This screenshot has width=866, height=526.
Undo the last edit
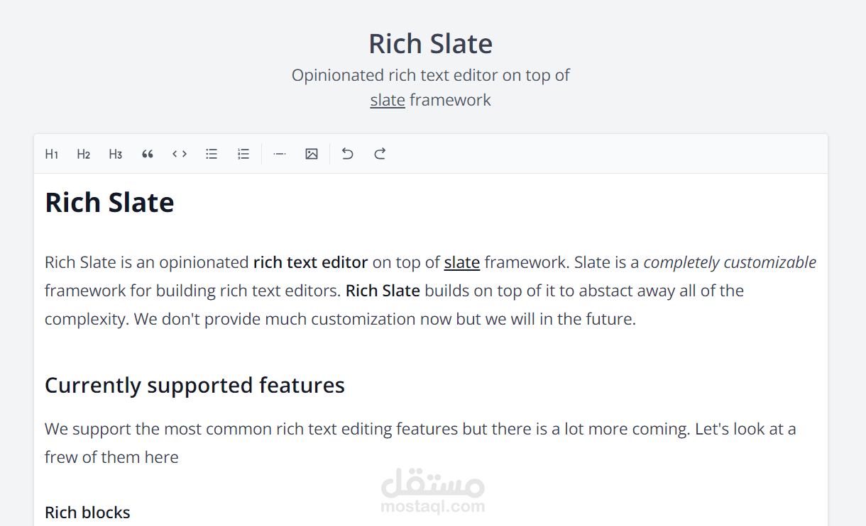(348, 154)
